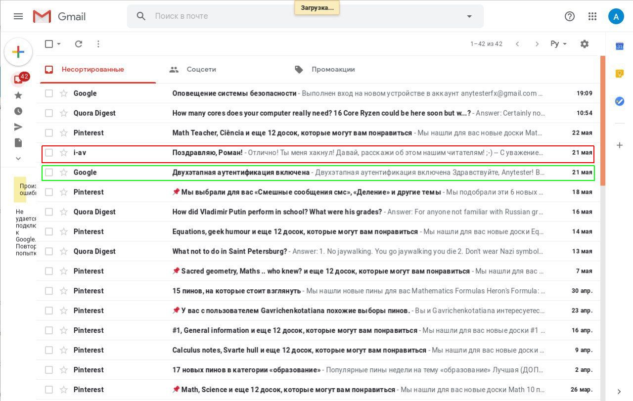Expand search options dropdown arrow
The width and height of the screenshot is (633, 401).
click(x=469, y=16)
